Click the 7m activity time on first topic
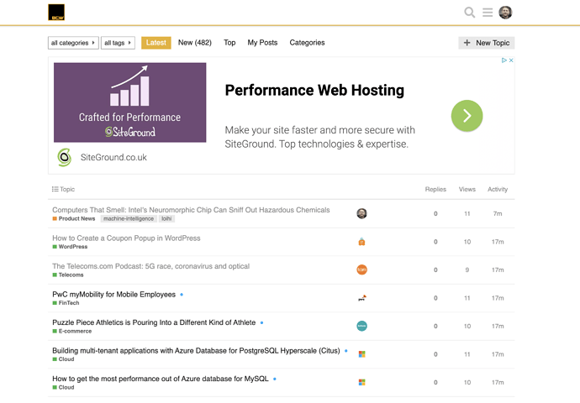The image size is (580, 403). pyautogui.click(x=498, y=213)
